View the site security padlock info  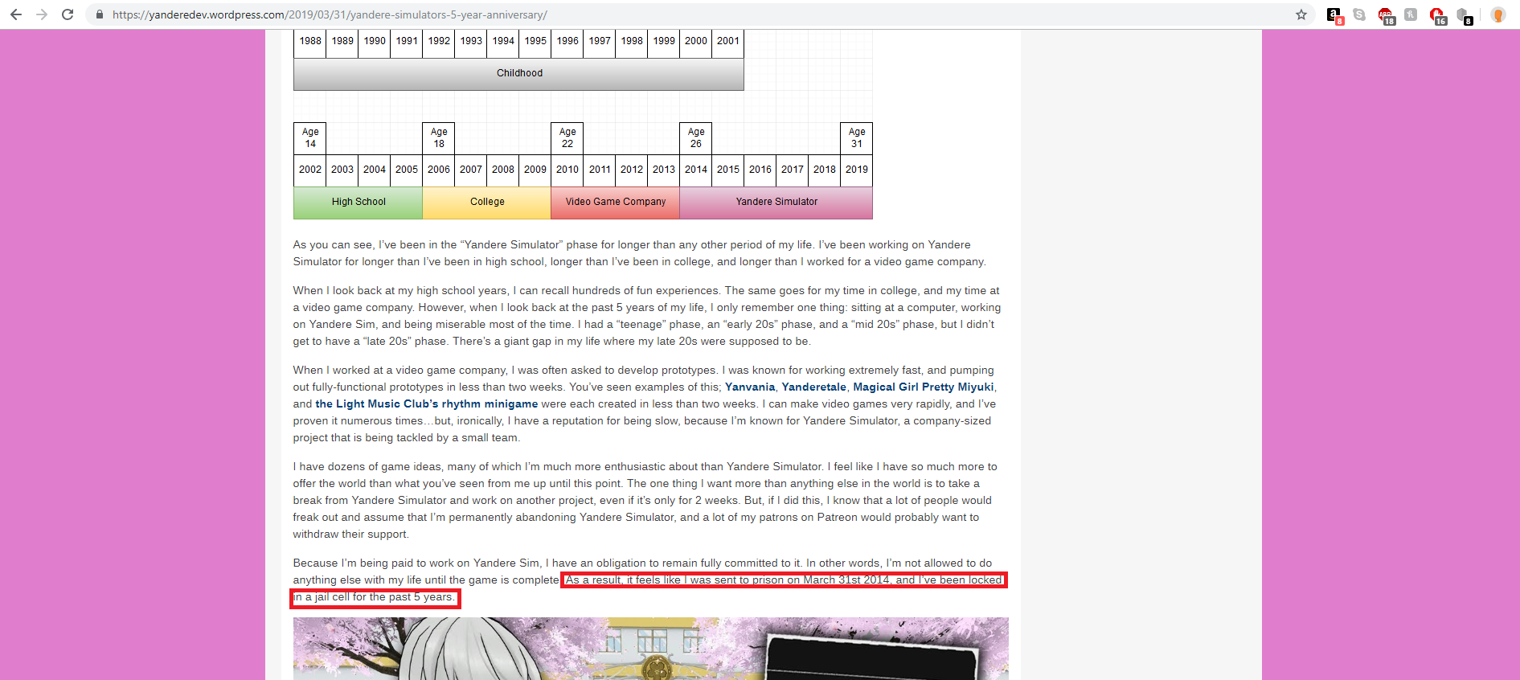coord(100,14)
